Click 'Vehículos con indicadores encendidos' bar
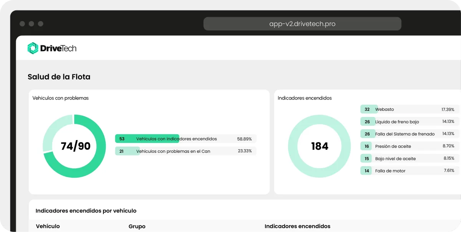 point(186,139)
